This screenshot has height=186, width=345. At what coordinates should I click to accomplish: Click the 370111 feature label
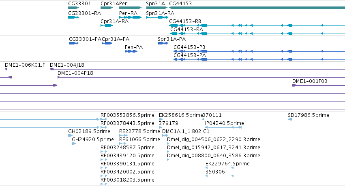(x=212, y=115)
